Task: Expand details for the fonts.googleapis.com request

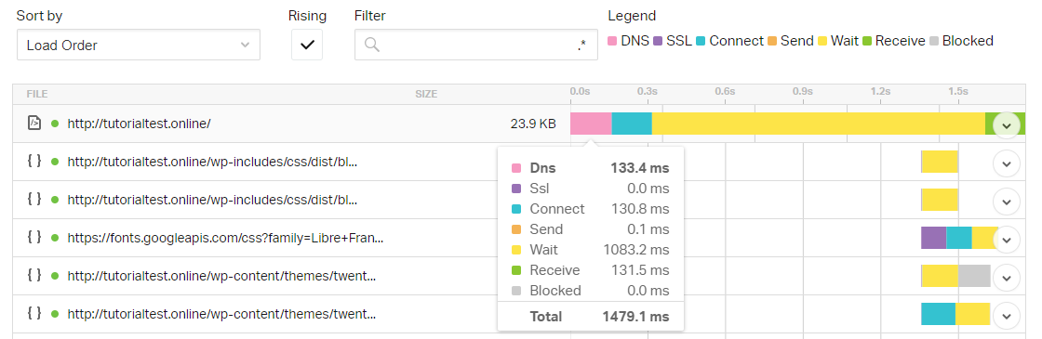Action: (1006, 239)
